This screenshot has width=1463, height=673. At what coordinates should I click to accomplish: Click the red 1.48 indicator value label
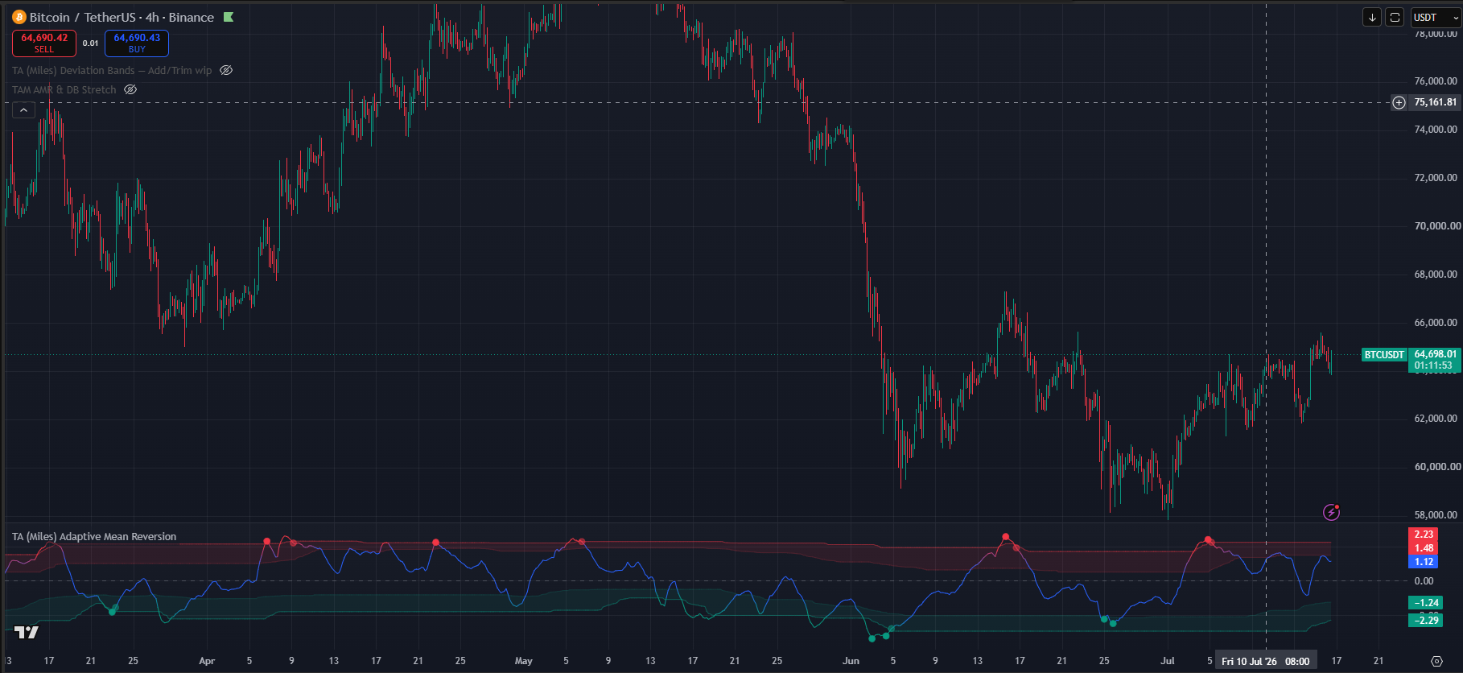1424,548
